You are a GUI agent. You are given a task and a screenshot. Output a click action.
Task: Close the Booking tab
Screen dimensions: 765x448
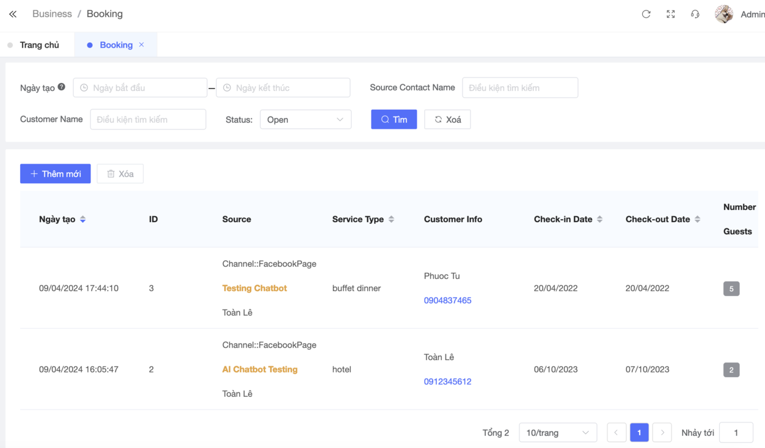pos(142,45)
